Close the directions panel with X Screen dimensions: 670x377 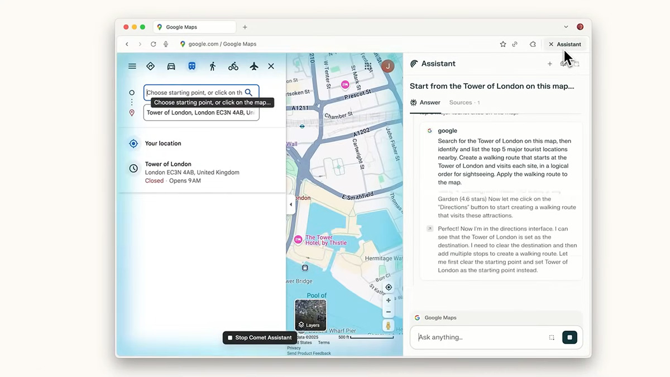click(271, 66)
